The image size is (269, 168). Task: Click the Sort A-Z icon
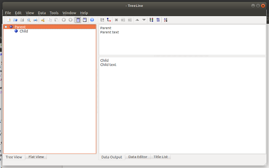(x=166, y=20)
